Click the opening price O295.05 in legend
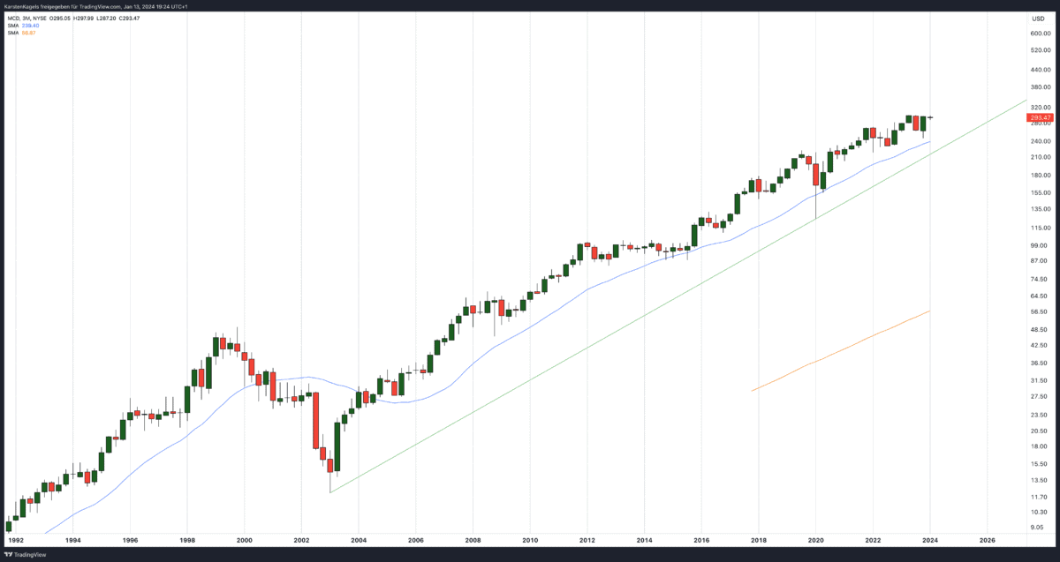Image resolution: width=1060 pixels, height=562 pixels. (x=61, y=18)
